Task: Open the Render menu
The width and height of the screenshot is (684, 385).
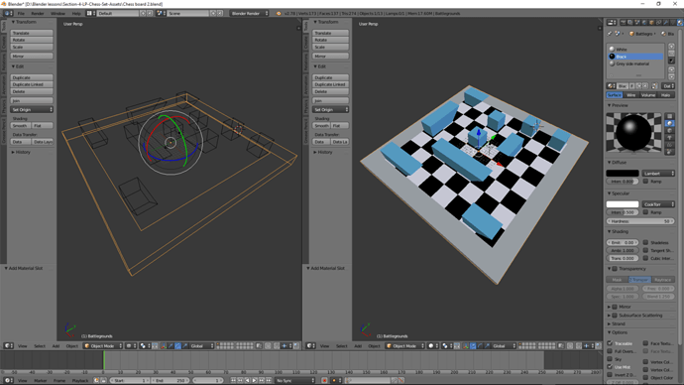Action: point(38,14)
